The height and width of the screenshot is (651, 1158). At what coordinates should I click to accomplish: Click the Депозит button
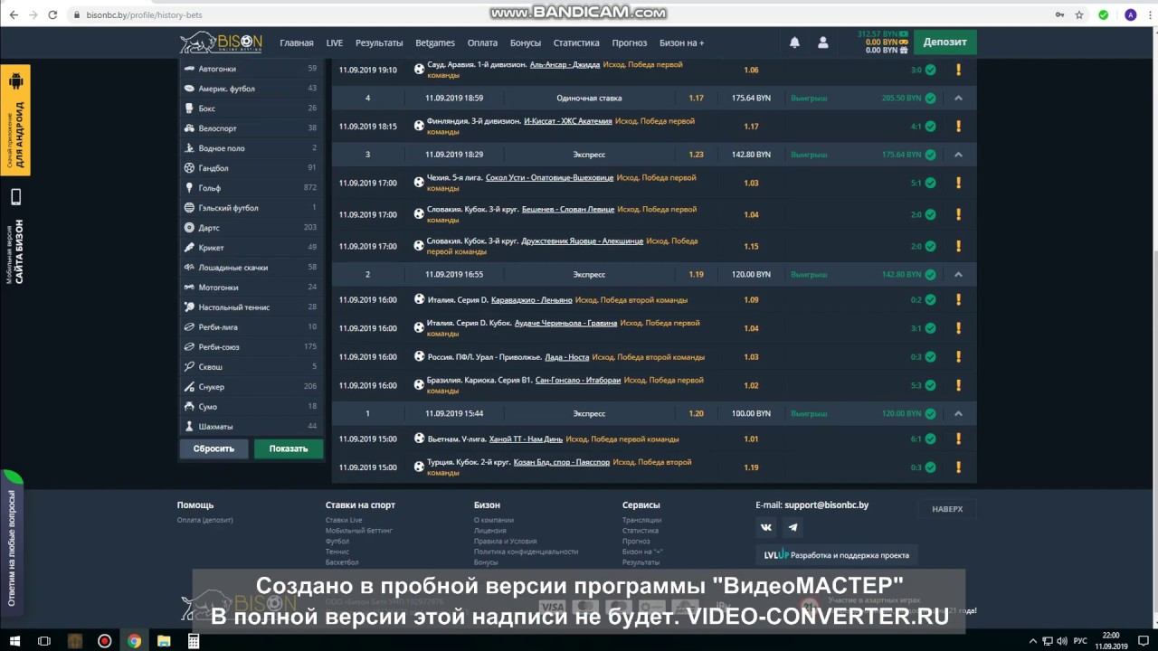click(x=944, y=42)
